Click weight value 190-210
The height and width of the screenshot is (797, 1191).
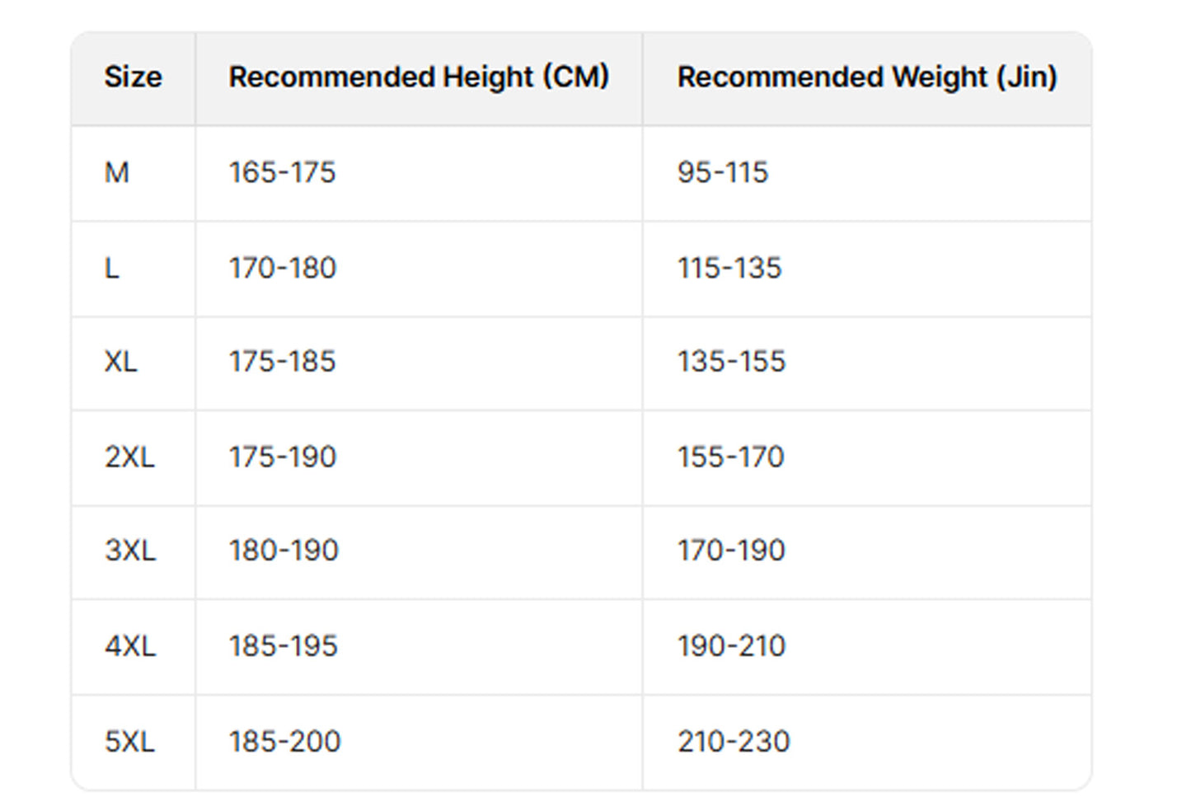pyautogui.click(x=732, y=646)
